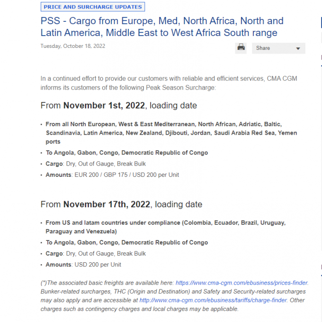Viewport: 322px width, 322px height.
Task: Click the printer icon to print the article
Action: [x=241, y=48]
